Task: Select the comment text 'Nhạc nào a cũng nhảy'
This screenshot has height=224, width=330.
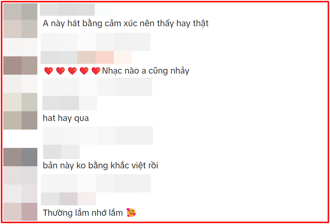Action: (x=146, y=71)
